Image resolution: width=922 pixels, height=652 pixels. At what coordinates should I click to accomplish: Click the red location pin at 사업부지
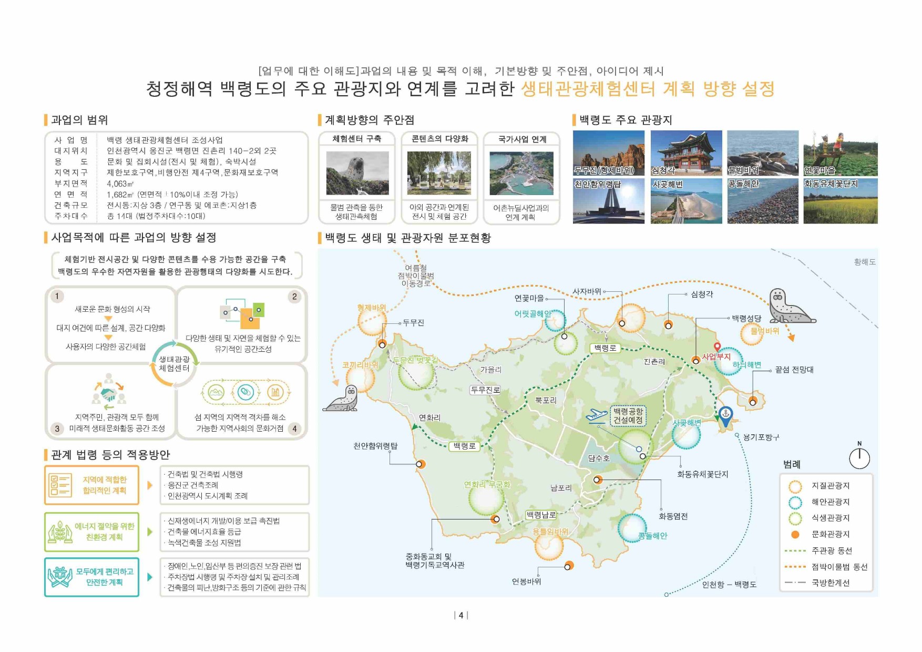717,347
